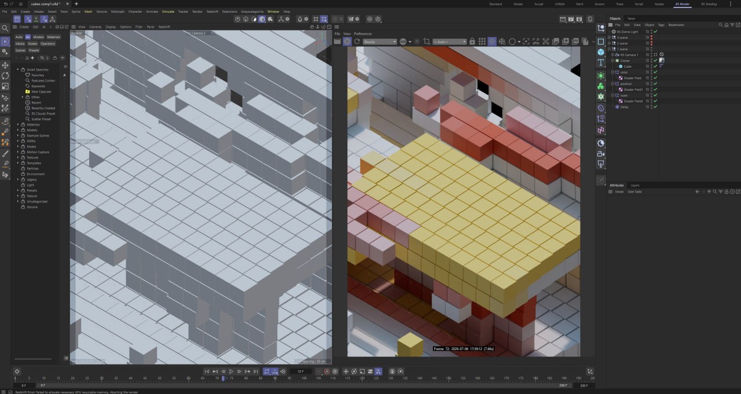Toggle the X axis lock
This screenshot has height=394, width=741.
click(x=28, y=19)
